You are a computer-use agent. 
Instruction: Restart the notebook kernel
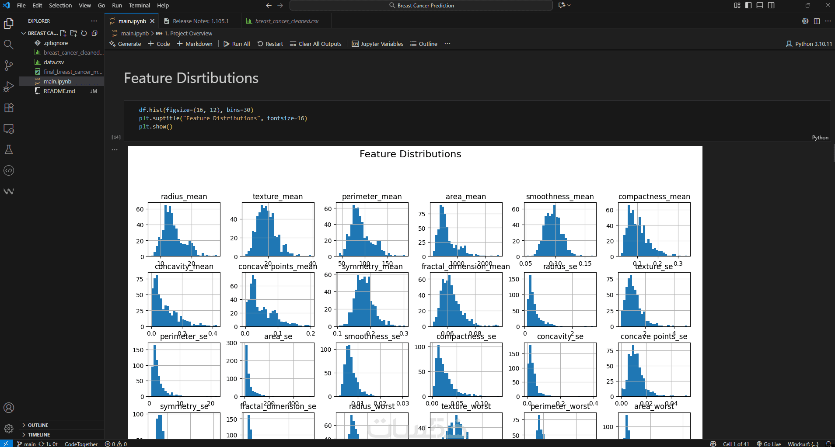(x=270, y=44)
